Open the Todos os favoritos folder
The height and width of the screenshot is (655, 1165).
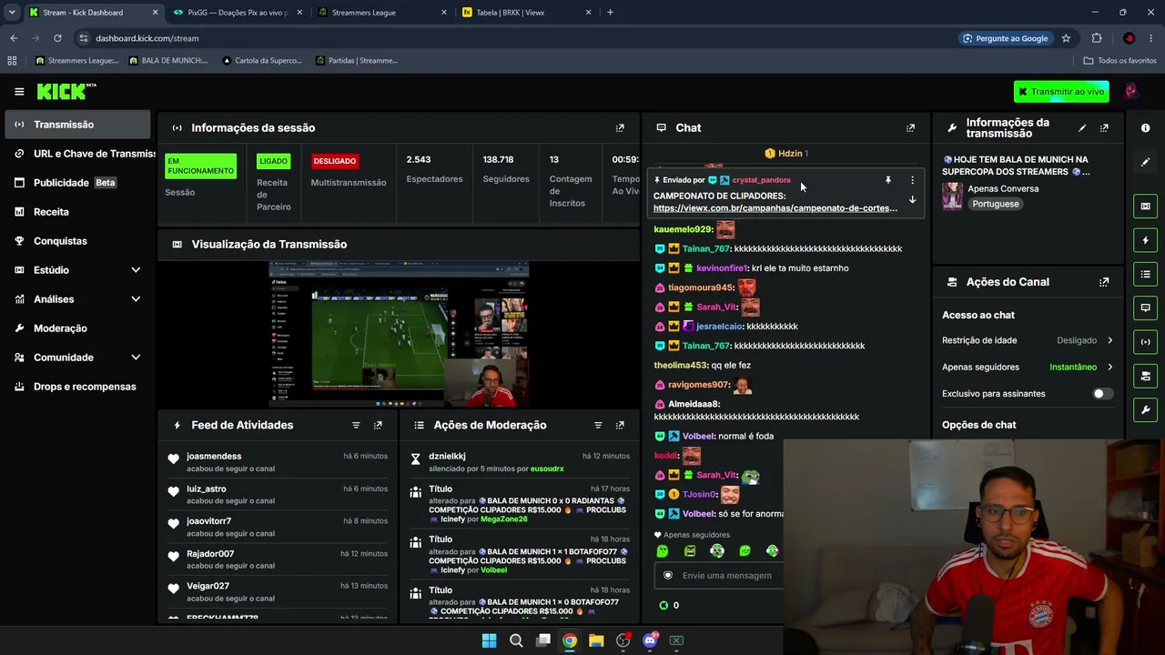tap(1119, 61)
